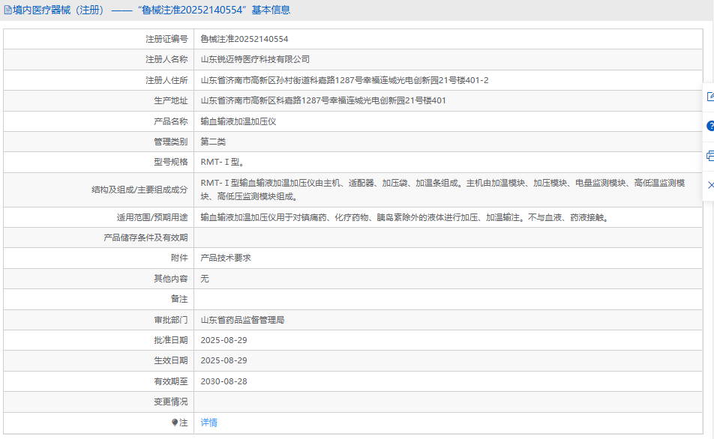The height and width of the screenshot is (439, 714).
Task: Select registration number 鲁械注准20252140554 value
Action: (244, 39)
